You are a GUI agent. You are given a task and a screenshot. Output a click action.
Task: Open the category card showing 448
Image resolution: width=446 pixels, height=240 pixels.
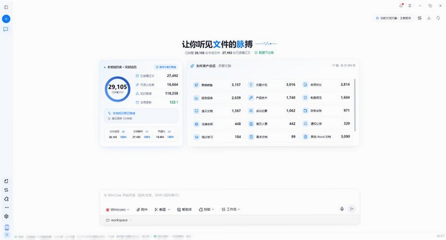click(x=217, y=124)
